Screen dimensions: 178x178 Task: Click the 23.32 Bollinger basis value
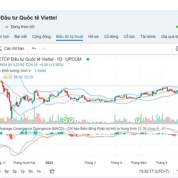(8, 77)
